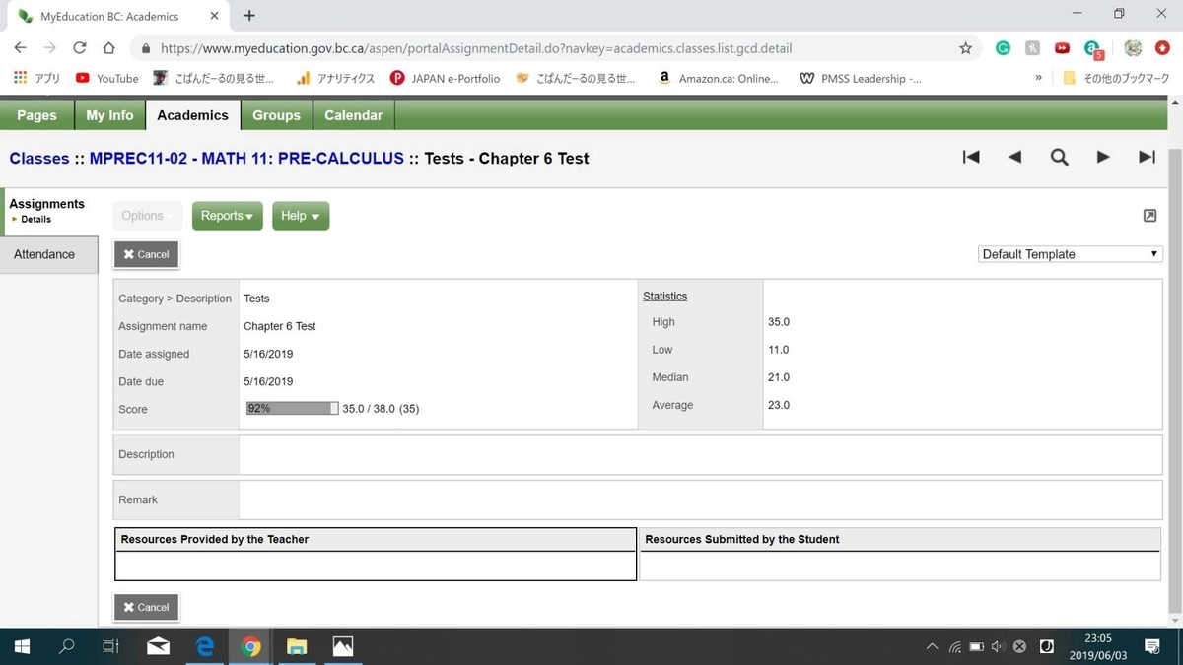1183x665 pixels.
Task: Open the アナリティクス bookmark
Action: pyautogui.click(x=334, y=78)
